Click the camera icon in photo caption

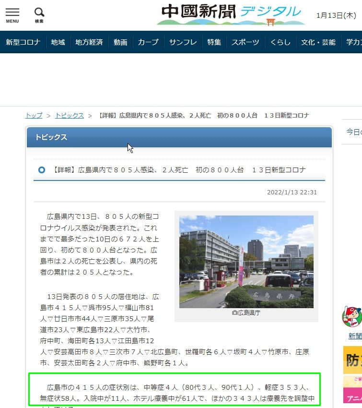coord(234,312)
